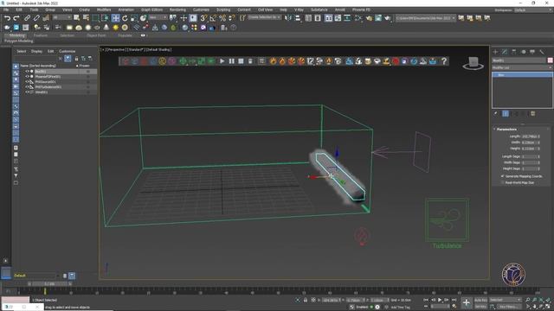Toggle Generate Mapping Coords checkbox
This screenshot has width=554, height=311.
[x=502, y=176]
